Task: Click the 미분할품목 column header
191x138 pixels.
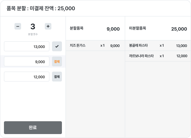Action: pyautogui.click(x=138, y=28)
